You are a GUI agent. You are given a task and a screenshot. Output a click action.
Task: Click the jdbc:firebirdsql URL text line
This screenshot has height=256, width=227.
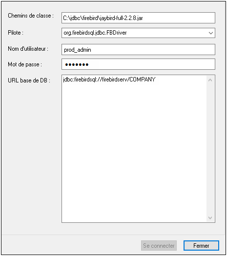click(109, 79)
